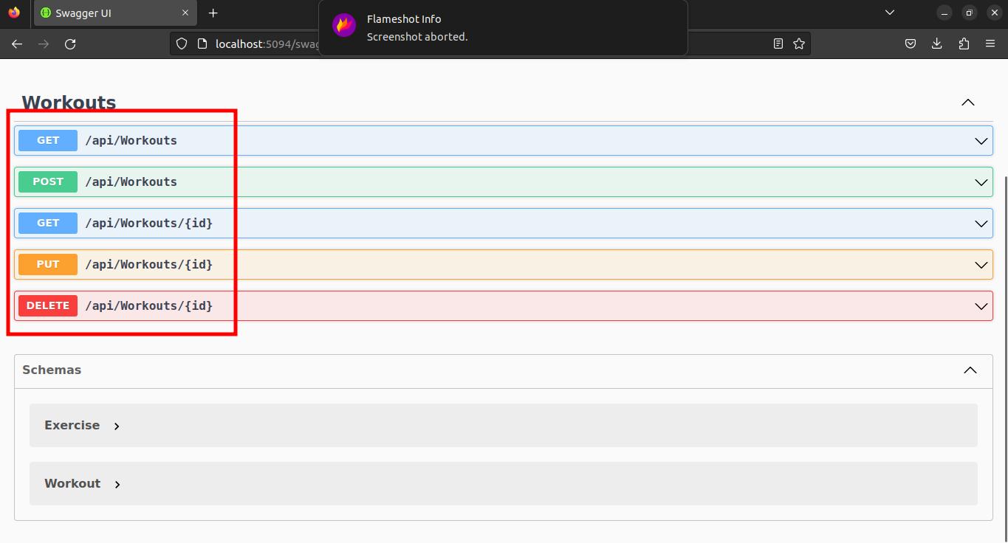This screenshot has height=543, width=1008.
Task: Bookmark this page with the star icon
Action: click(x=798, y=44)
